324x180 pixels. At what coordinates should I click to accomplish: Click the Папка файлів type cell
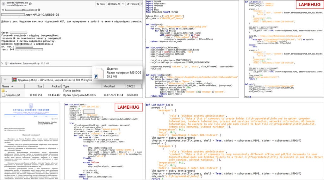click(72, 91)
